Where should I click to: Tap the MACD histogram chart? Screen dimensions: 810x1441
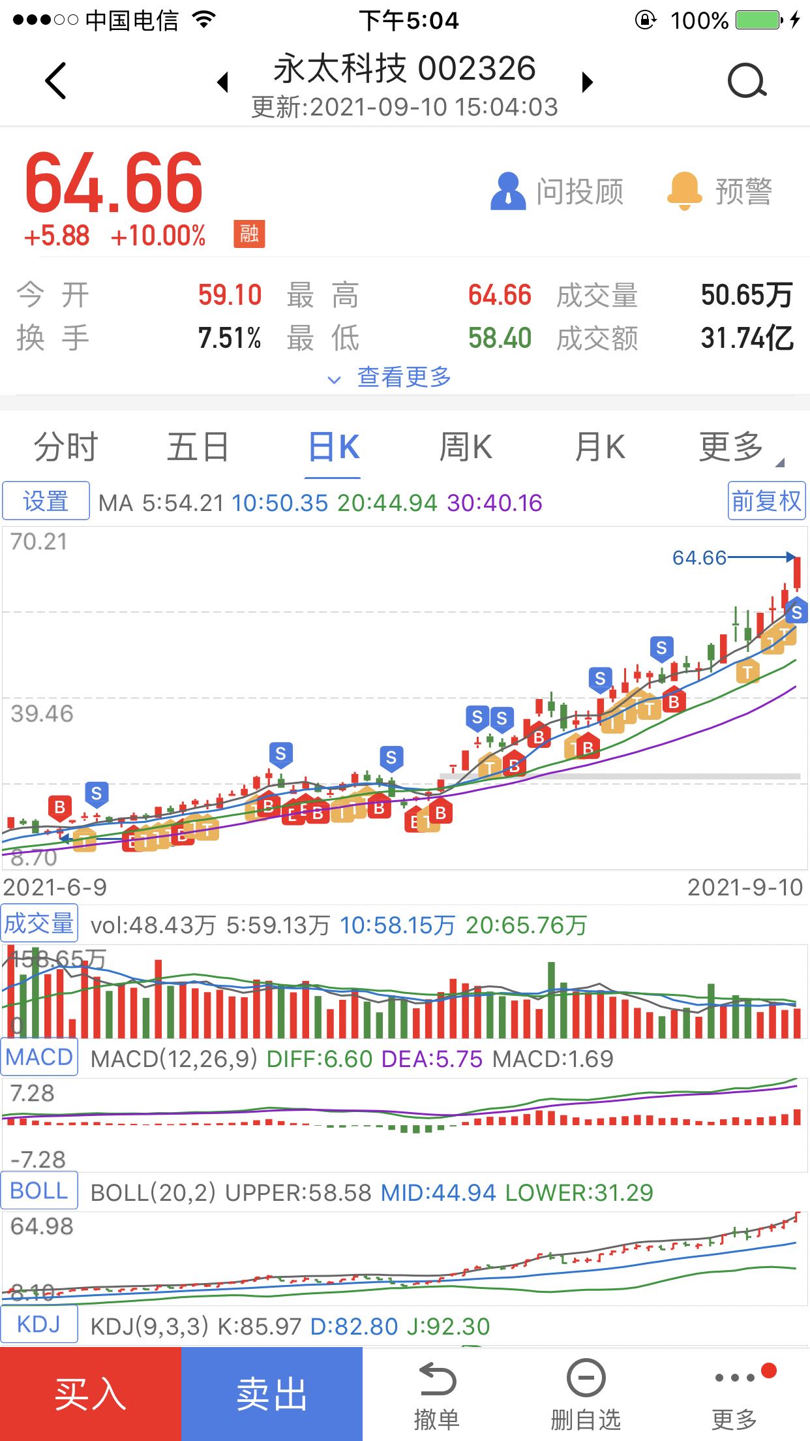tap(404, 1124)
